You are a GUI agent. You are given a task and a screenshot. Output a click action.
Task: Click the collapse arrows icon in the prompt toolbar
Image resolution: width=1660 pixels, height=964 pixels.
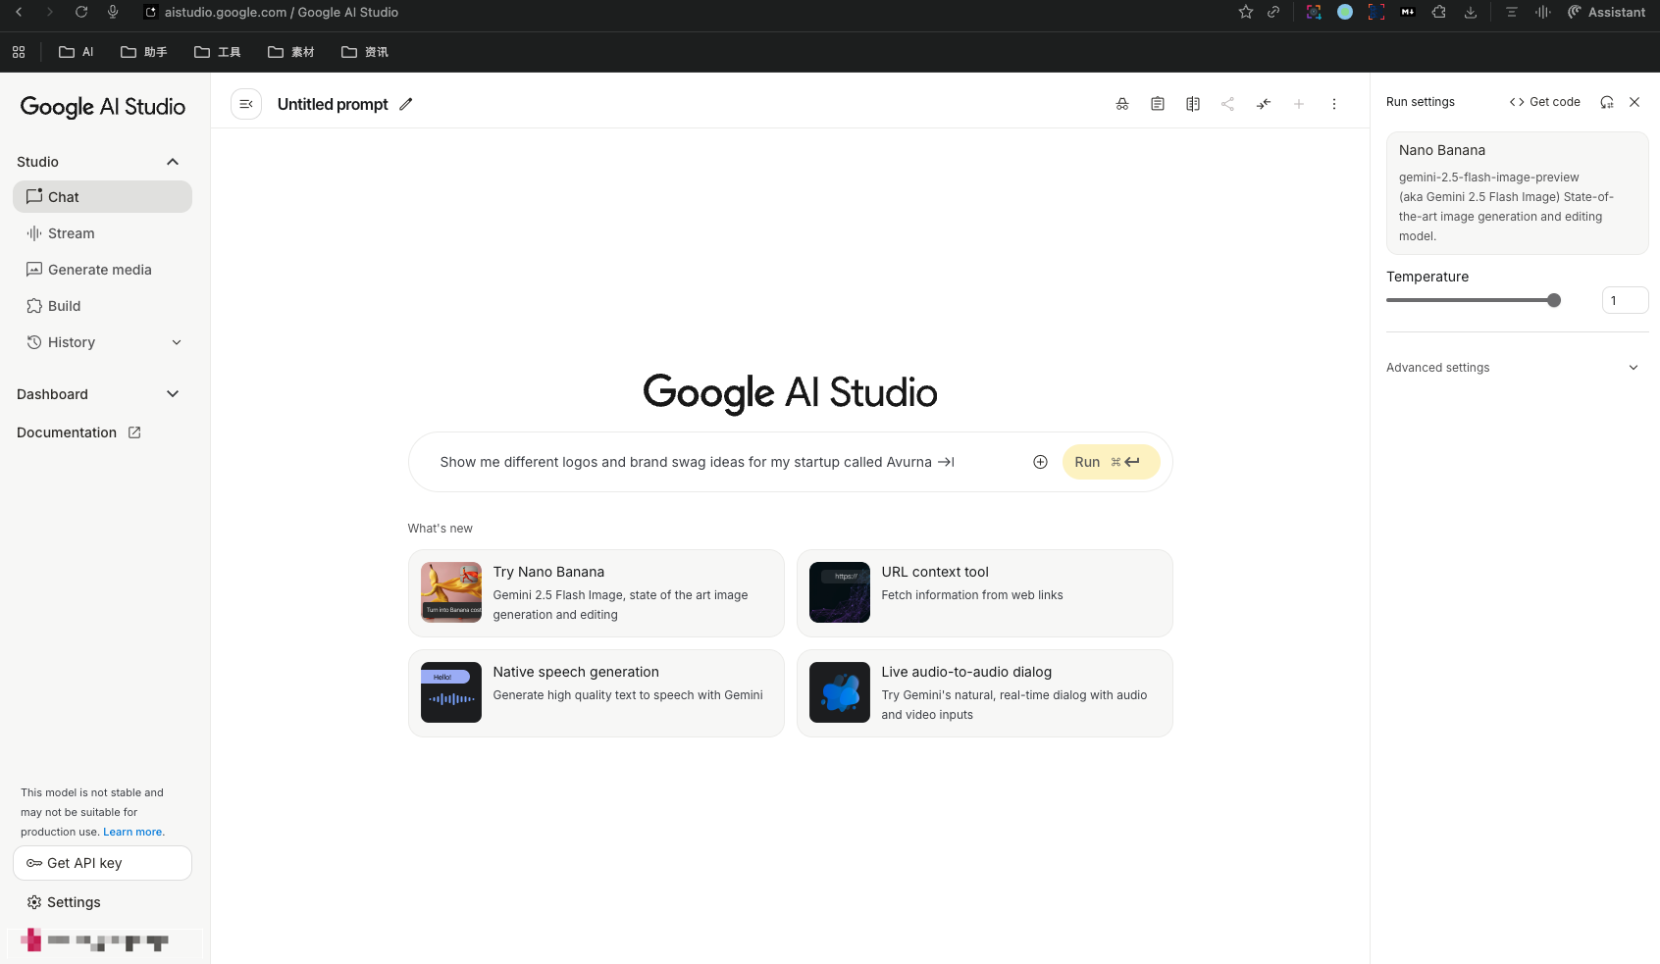[1264, 104]
